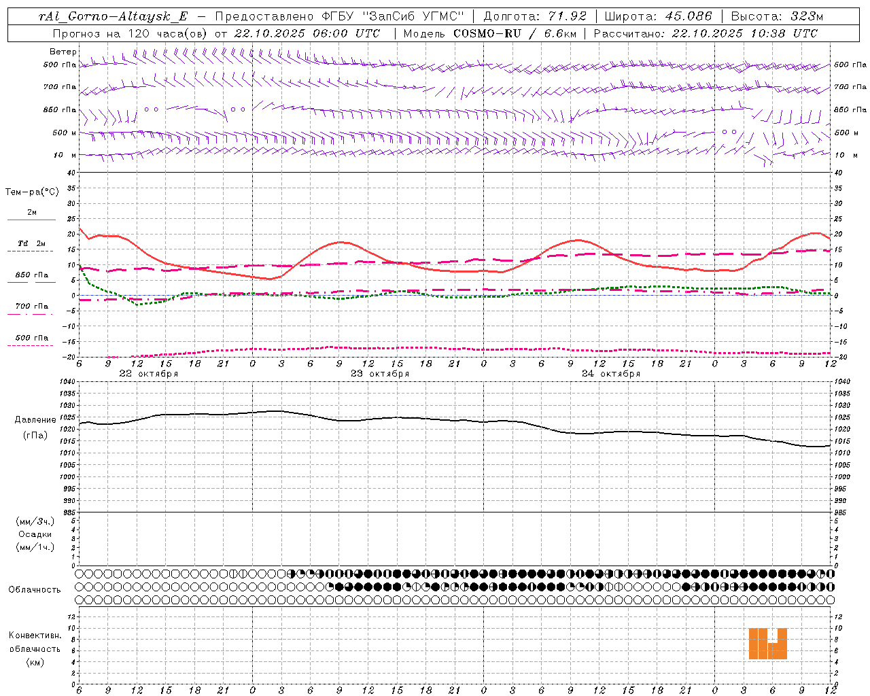
Task: Click the (км) unit label
Action: point(35,662)
